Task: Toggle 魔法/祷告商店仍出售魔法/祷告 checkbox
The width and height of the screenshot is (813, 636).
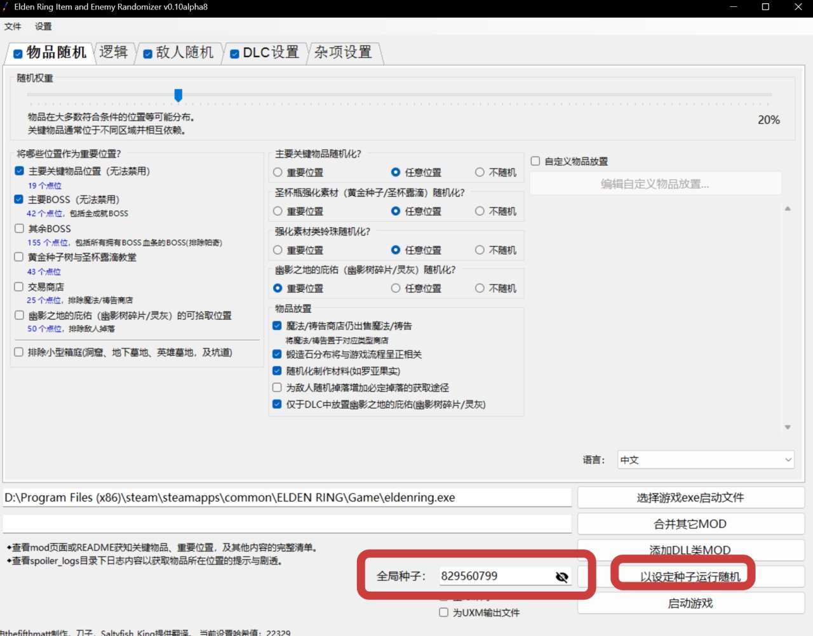Action: [277, 326]
